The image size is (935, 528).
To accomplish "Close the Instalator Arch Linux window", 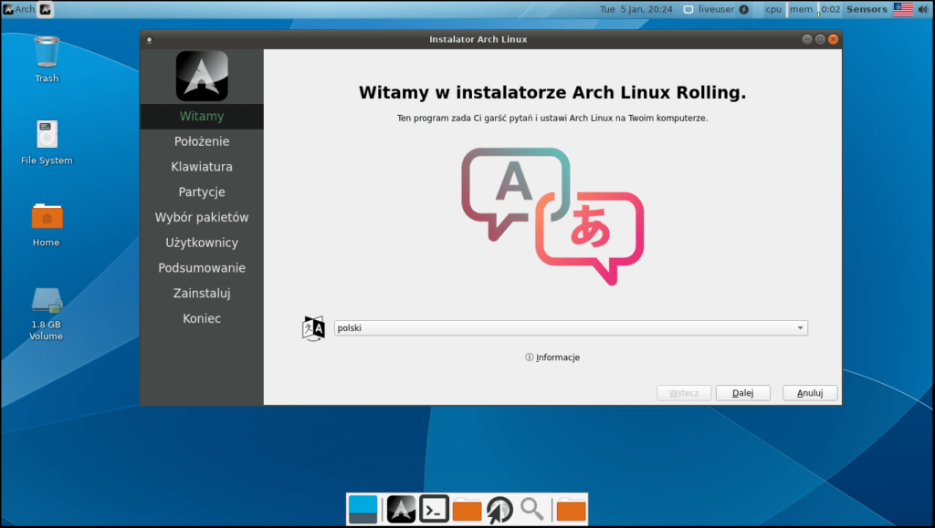I will [x=833, y=39].
